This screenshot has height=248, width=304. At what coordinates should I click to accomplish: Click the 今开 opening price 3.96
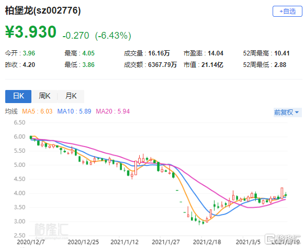coord(29,53)
